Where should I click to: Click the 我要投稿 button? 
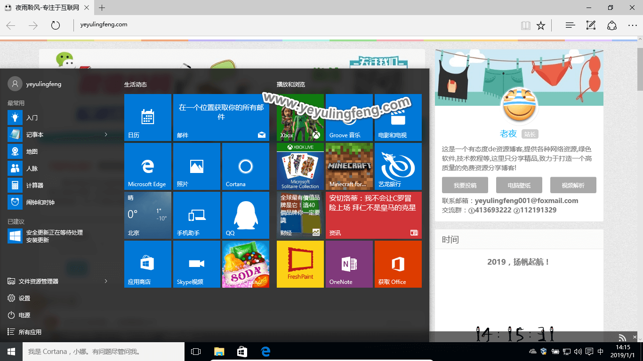tap(465, 185)
